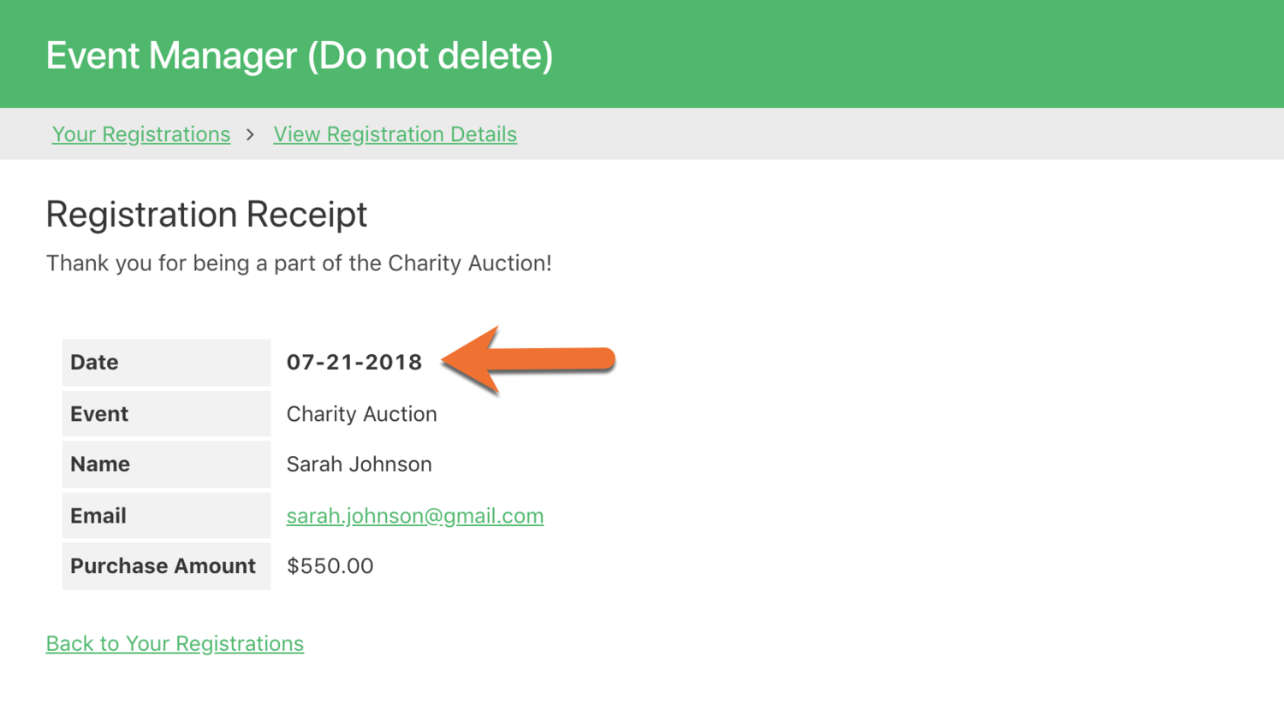1284x704 pixels.
Task: Click the View Registration Details breadcrumb
Action: [395, 134]
